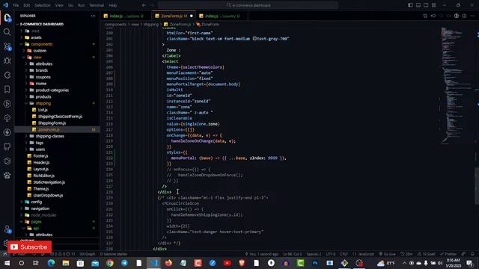Click the editor vertical scrollbar thumb

[477, 186]
